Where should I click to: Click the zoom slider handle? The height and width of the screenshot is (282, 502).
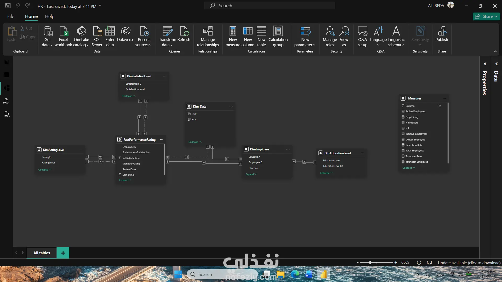coord(370,263)
